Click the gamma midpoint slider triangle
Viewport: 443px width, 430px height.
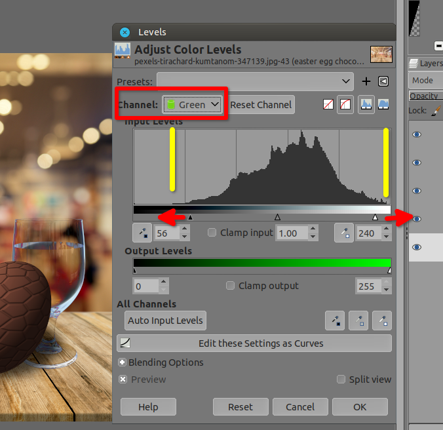[277, 216]
